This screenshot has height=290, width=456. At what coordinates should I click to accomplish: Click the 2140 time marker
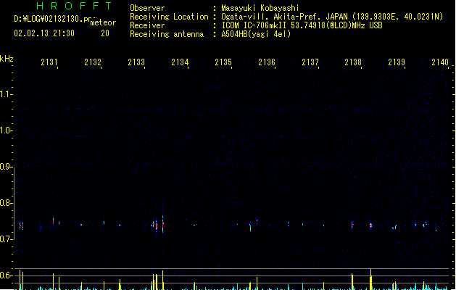point(440,62)
